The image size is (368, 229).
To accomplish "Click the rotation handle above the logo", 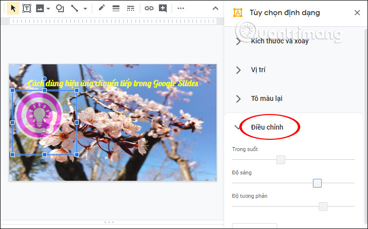I will (44, 78).
